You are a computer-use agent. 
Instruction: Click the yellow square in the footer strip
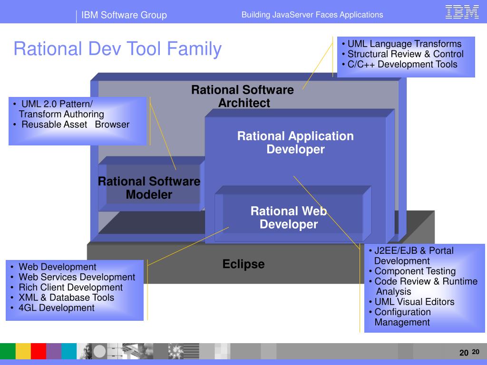point(23,351)
